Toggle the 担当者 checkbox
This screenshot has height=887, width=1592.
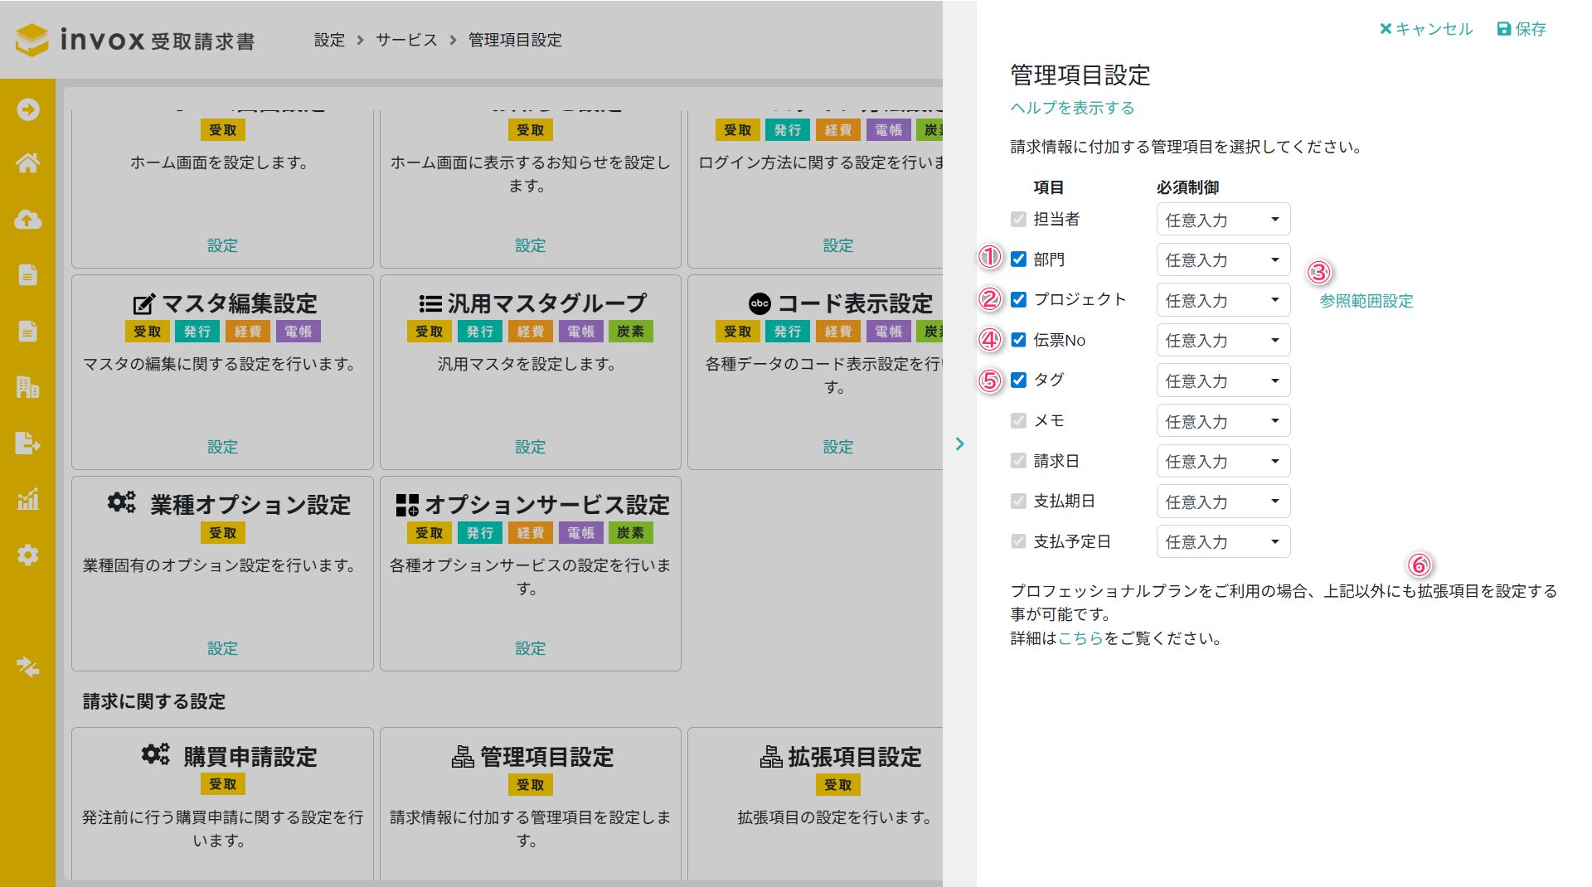click(x=1018, y=219)
